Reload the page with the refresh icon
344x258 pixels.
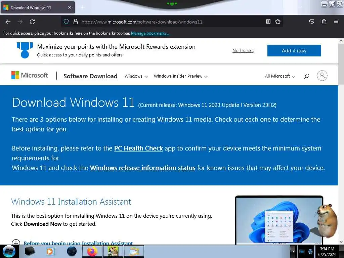[x=32, y=22]
